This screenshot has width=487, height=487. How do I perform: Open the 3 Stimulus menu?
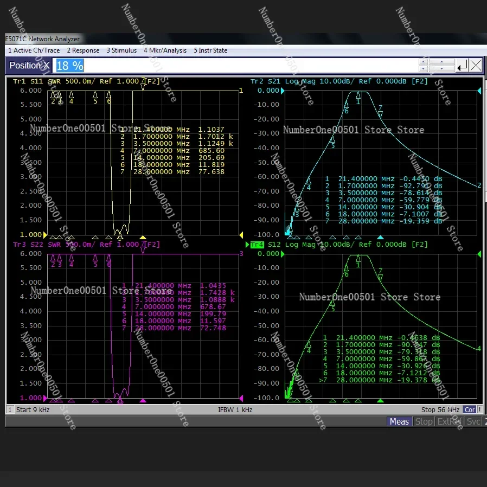[x=121, y=50]
